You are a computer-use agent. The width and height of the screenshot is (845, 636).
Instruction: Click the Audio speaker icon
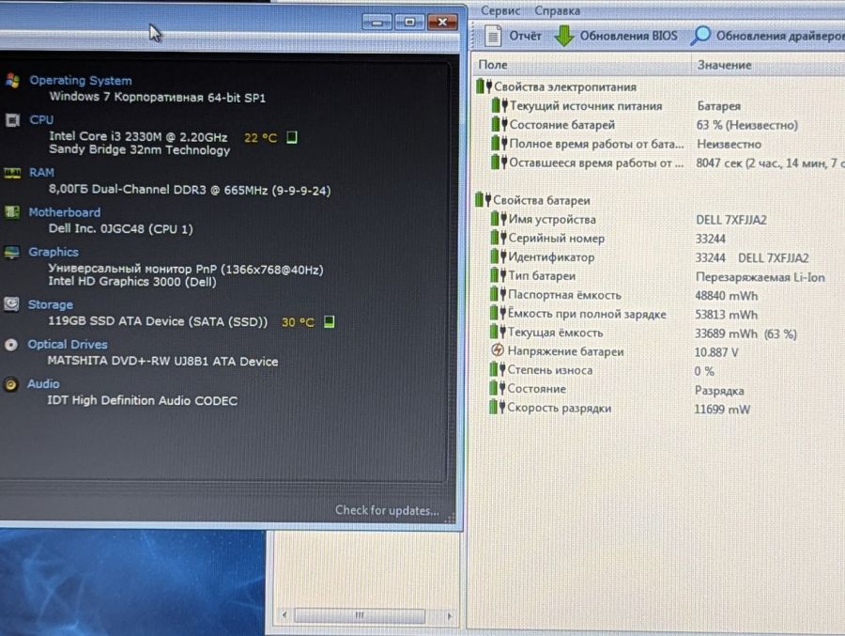pos(10,384)
